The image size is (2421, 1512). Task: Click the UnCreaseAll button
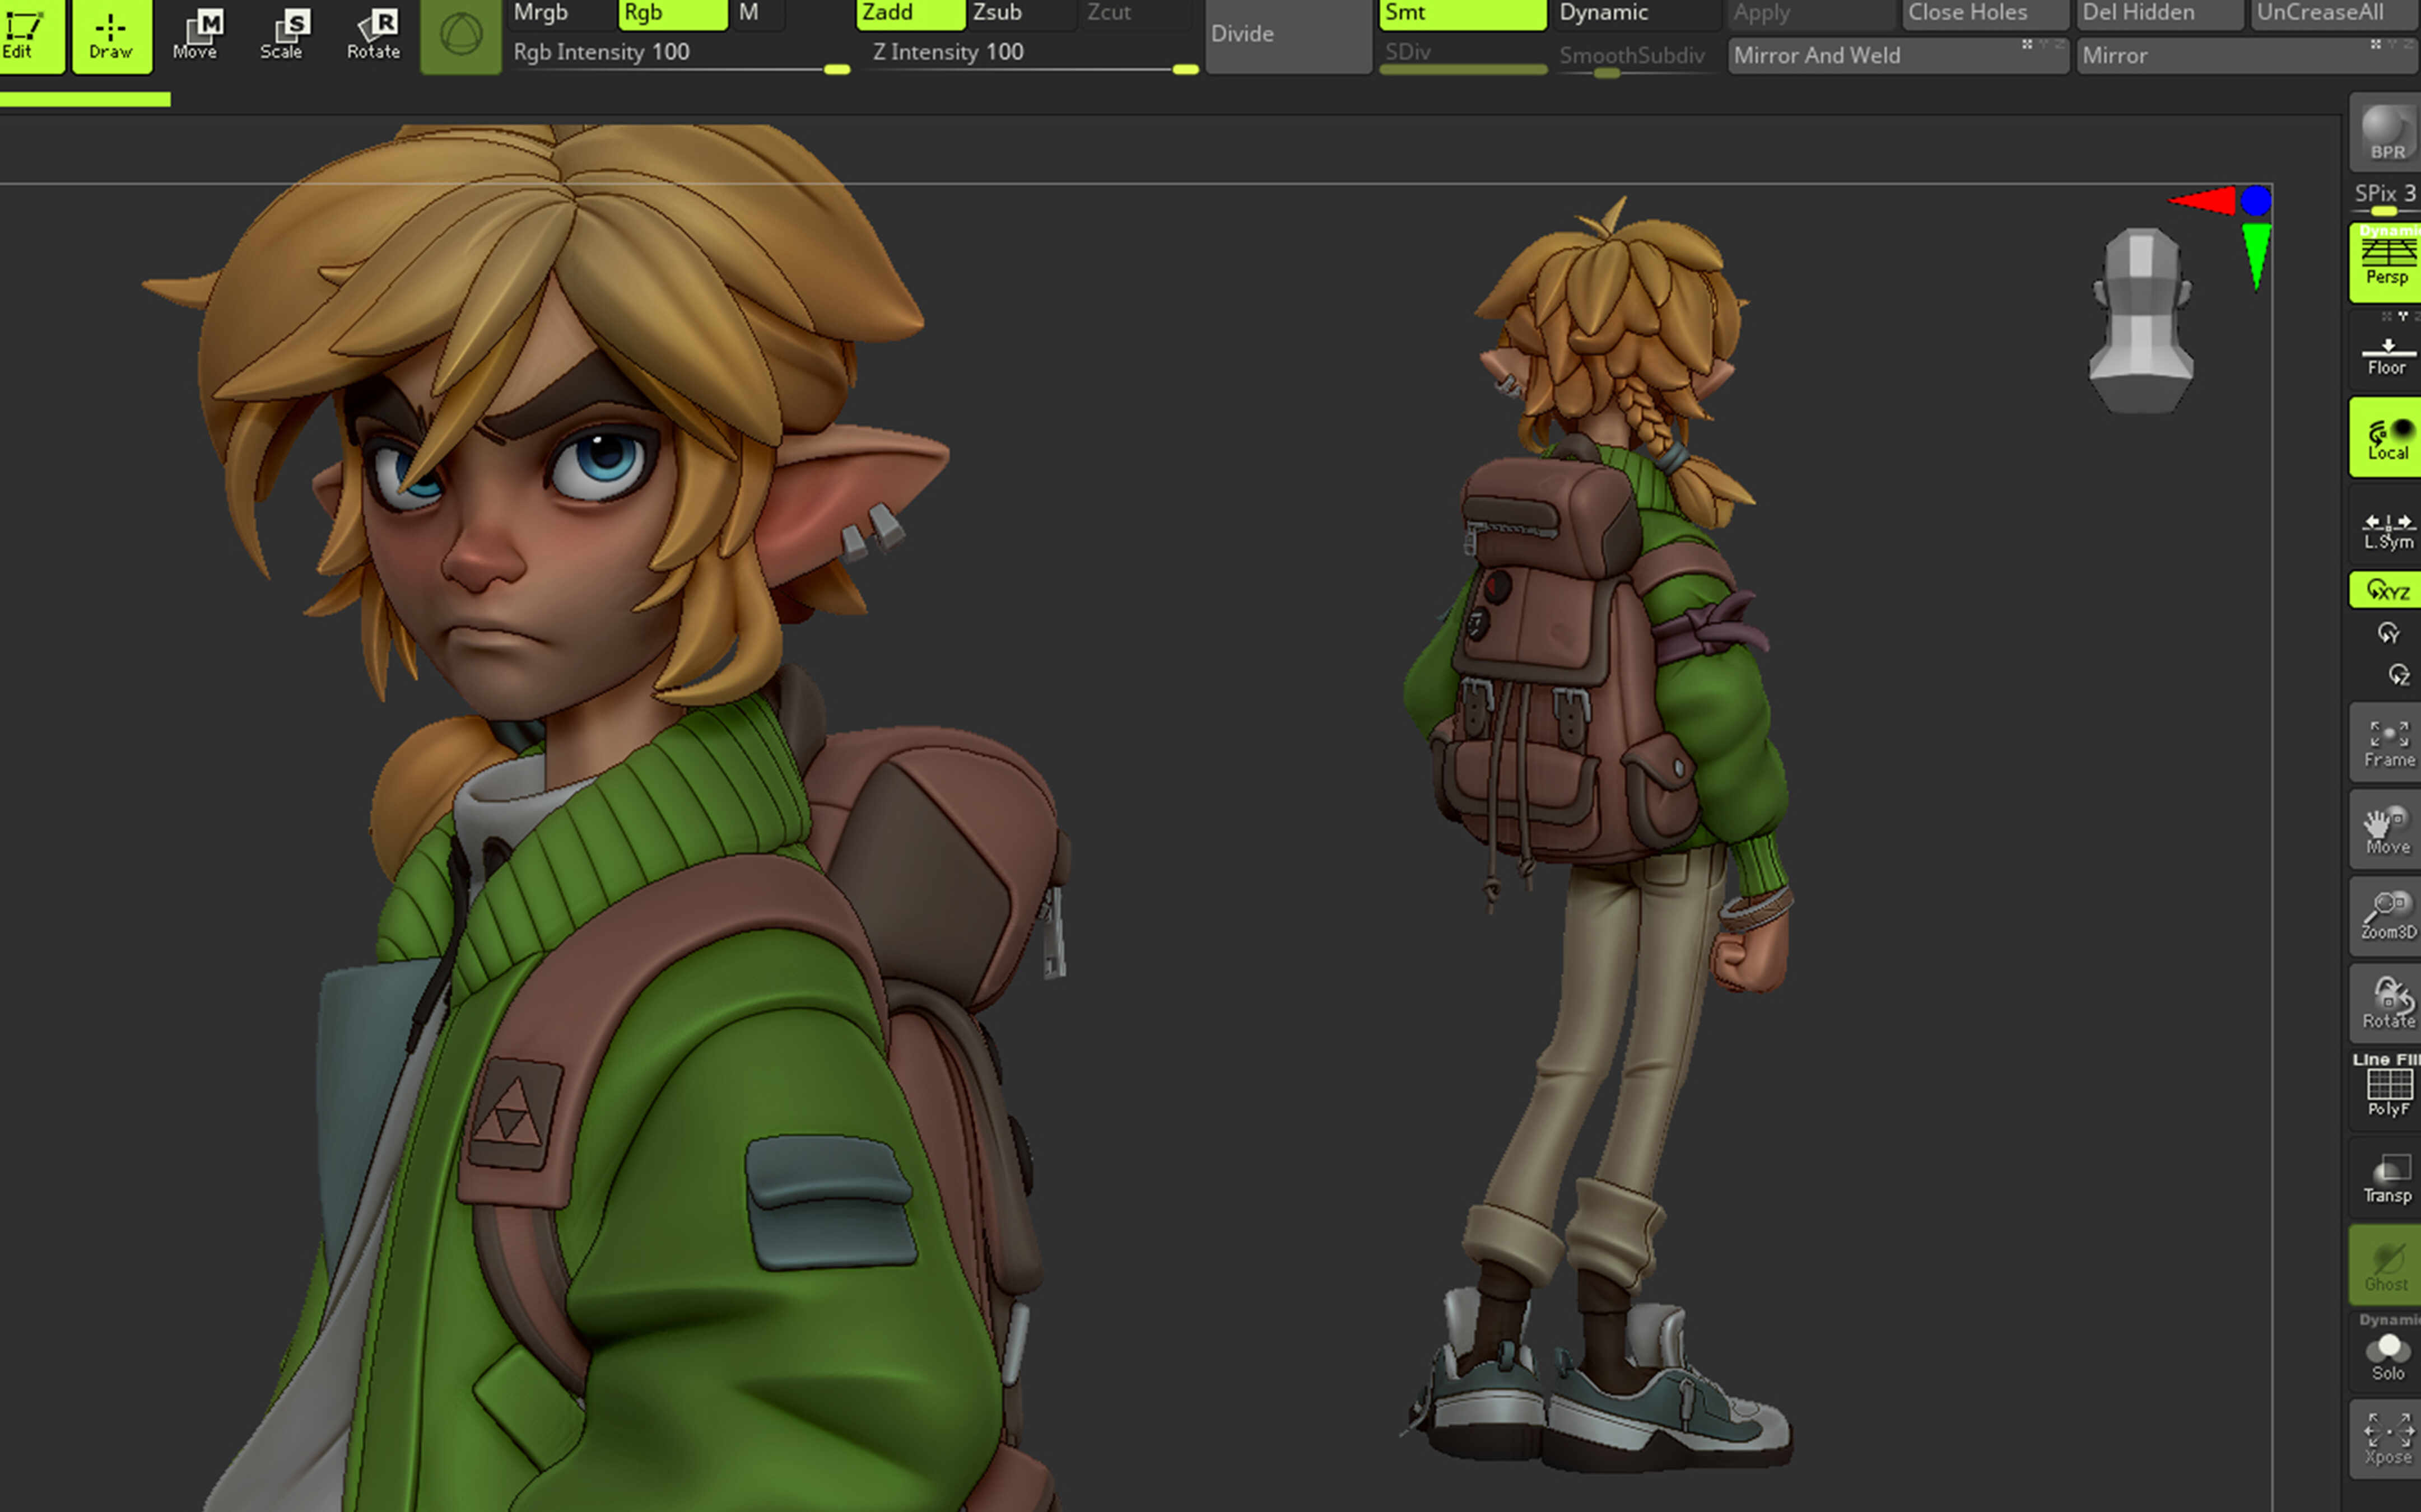[2335, 14]
